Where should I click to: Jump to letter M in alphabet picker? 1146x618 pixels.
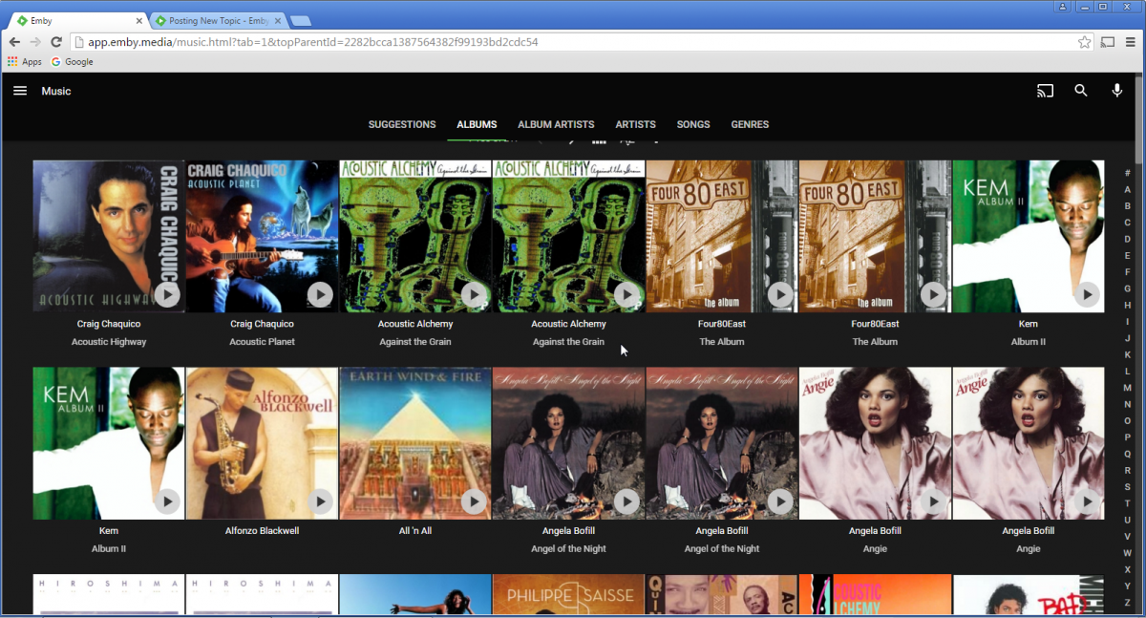1127,388
